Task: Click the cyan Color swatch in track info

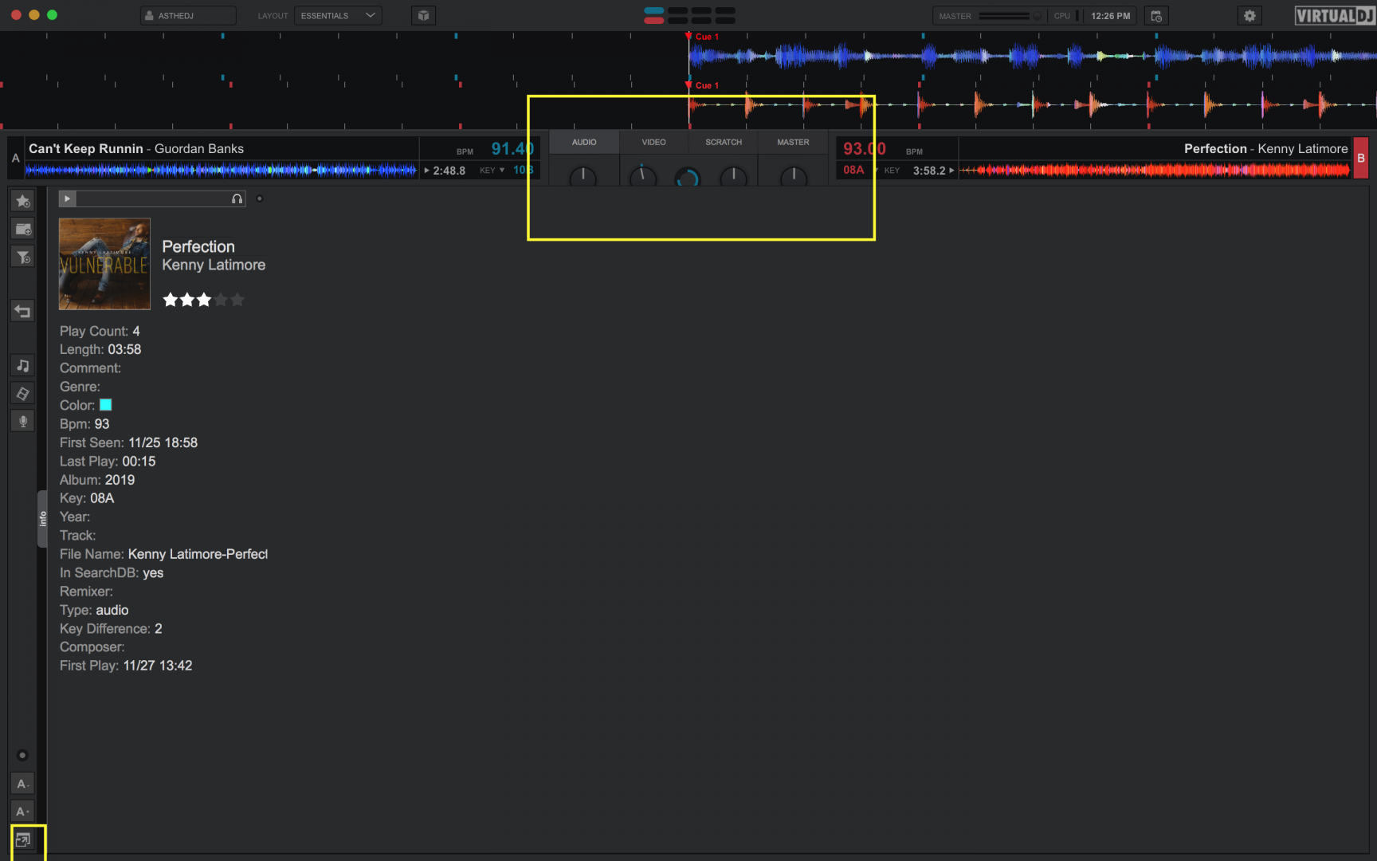Action: coord(105,405)
